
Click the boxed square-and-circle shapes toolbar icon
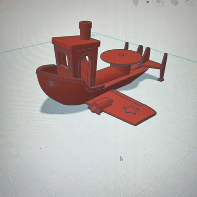(x=160, y=3)
